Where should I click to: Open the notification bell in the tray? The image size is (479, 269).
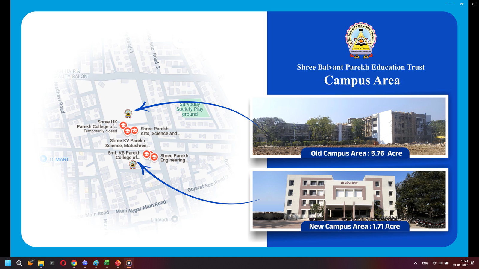[x=472, y=263]
